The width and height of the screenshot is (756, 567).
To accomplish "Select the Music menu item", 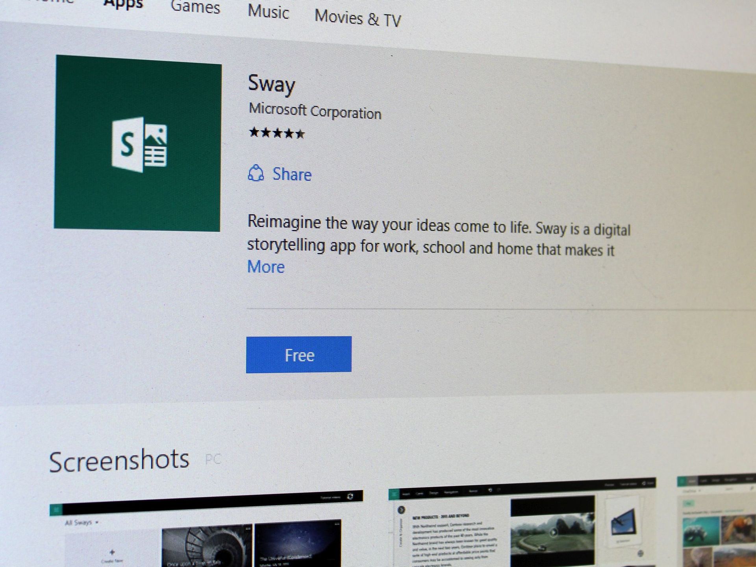I will pyautogui.click(x=269, y=12).
